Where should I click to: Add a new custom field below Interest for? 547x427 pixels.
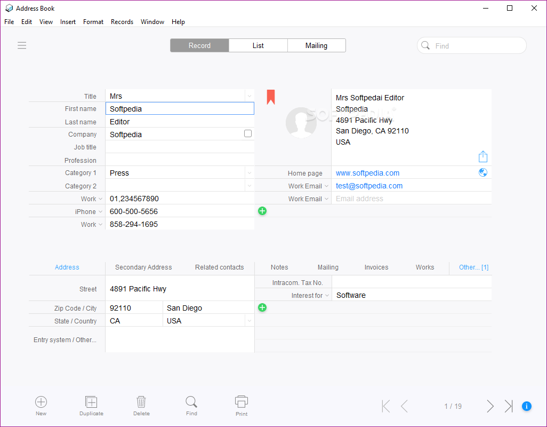pyautogui.click(x=262, y=307)
